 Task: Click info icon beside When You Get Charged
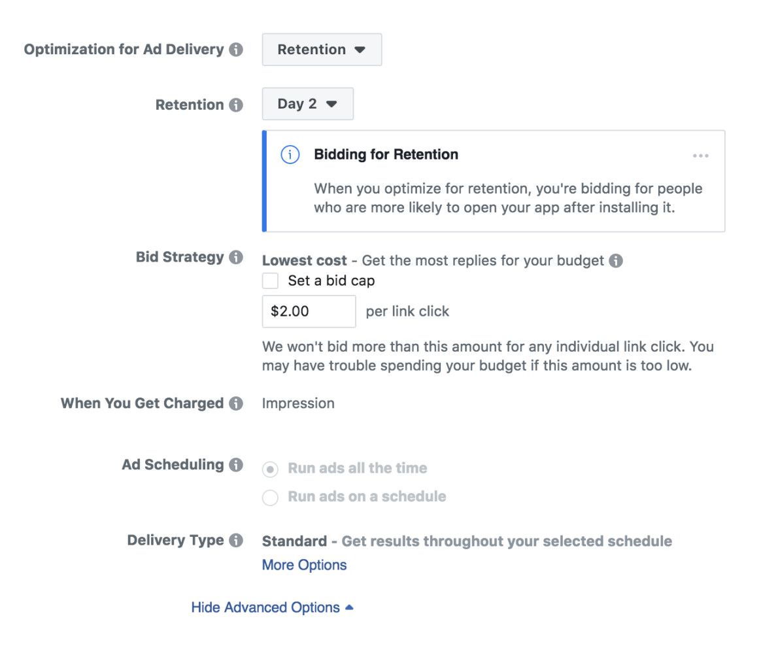pos(236,403)
